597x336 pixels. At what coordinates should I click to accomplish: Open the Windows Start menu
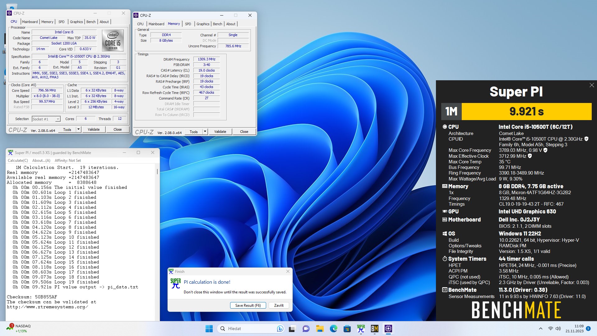(209, 329)
